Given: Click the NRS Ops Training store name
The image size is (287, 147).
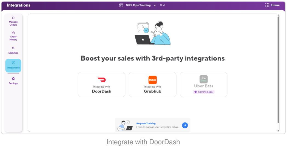Looking at the screenshot, I should pos(138,5).
